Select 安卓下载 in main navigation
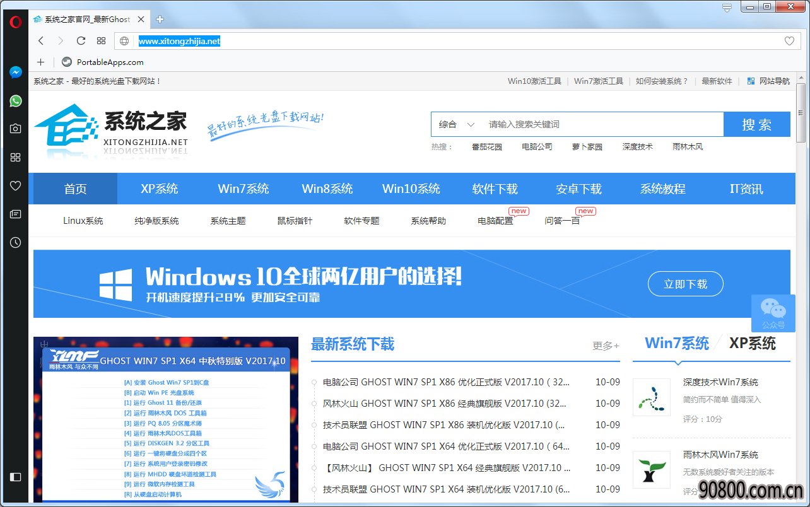The width and height of the screenshot is (810, 507). [579, 189]
